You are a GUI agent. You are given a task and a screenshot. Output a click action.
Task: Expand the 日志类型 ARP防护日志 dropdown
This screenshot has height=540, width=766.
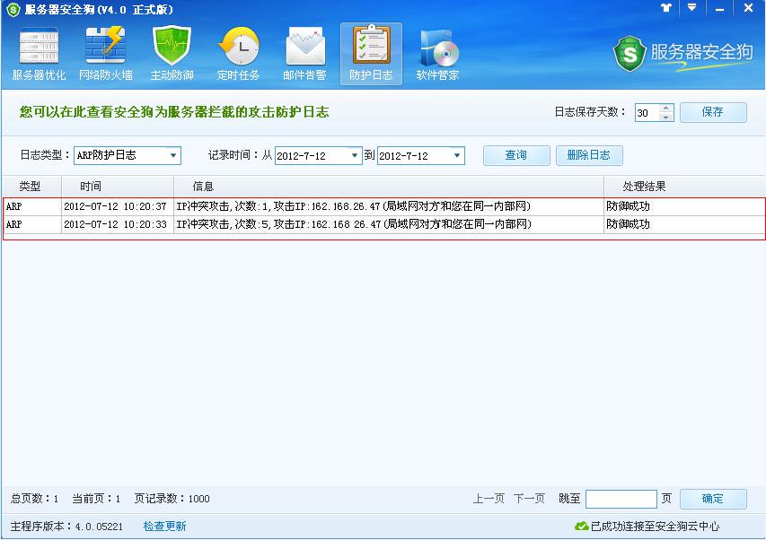coord(173,156)
